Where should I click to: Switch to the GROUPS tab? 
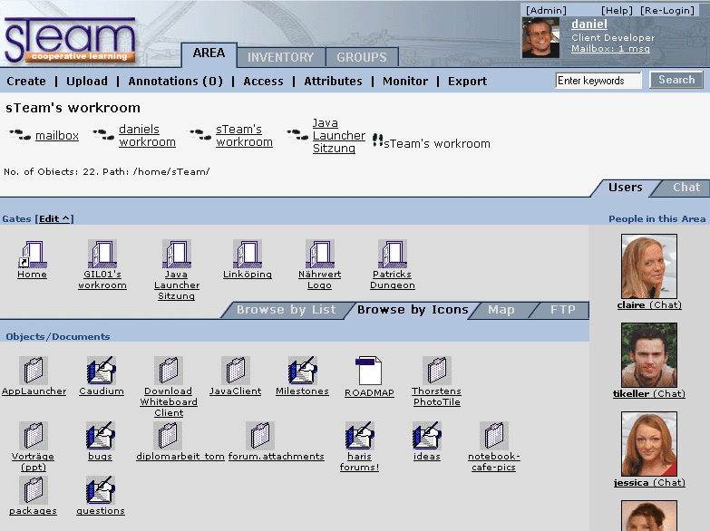pos(362,57)
